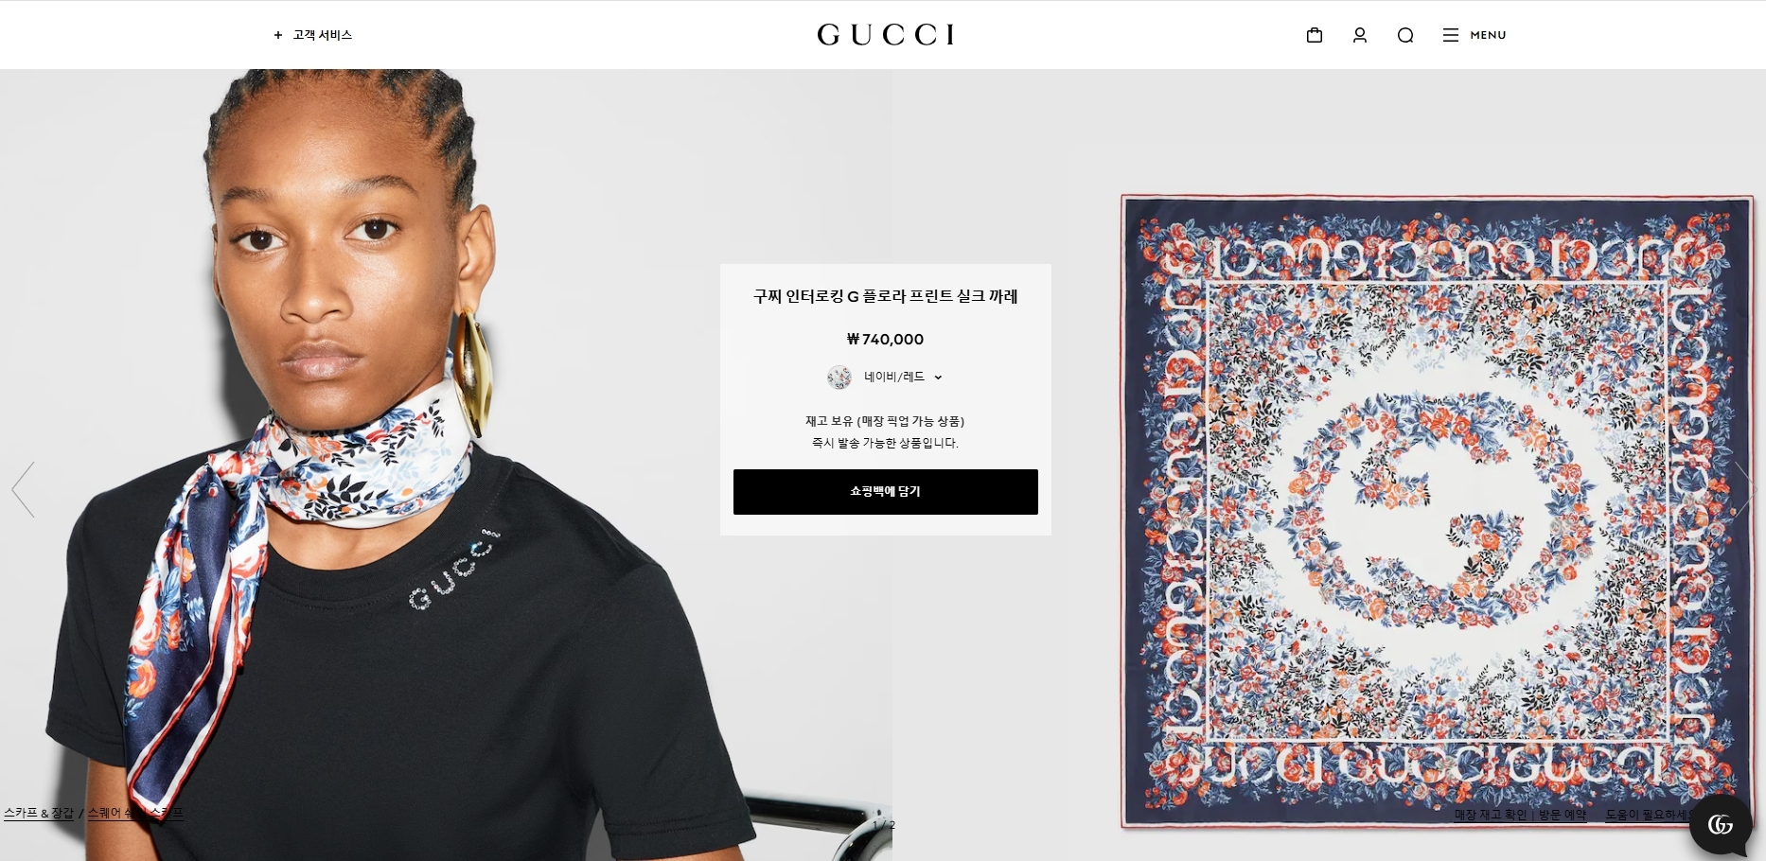This screenshot has height=861, width=1766.
Task: Click 방문 예약 link
Action: coord(1562,815)
